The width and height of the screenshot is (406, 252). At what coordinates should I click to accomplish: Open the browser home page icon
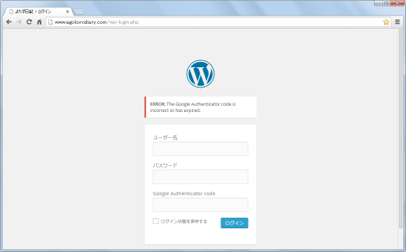(39, 22)
